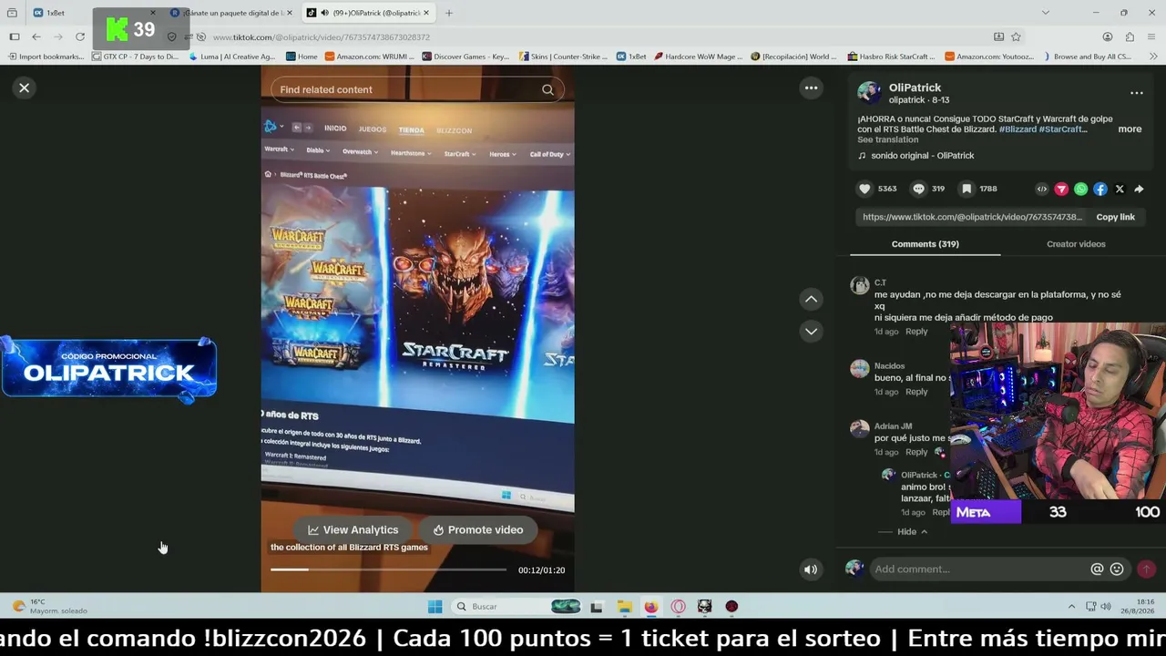Open the post options menu beside OliPatrick
Viewport: 1166px width, 656px height.
1136,93
